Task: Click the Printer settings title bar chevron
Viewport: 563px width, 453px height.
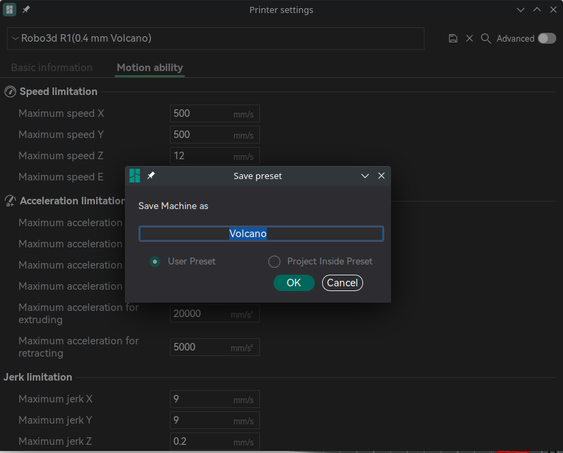Action: tap(521, 10)
